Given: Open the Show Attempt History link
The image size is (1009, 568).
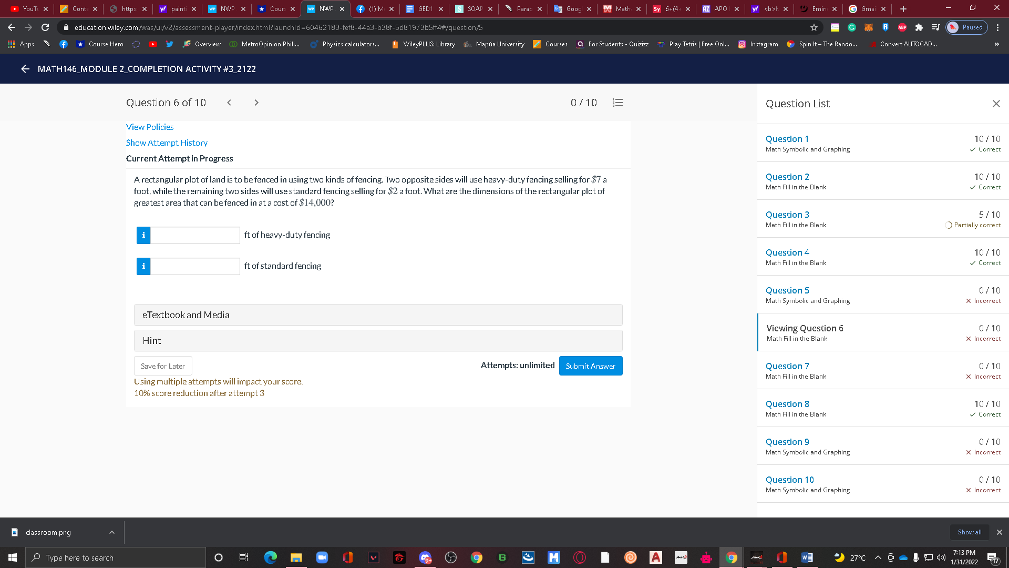Looking at the screenshot, I should click(167, 143).
